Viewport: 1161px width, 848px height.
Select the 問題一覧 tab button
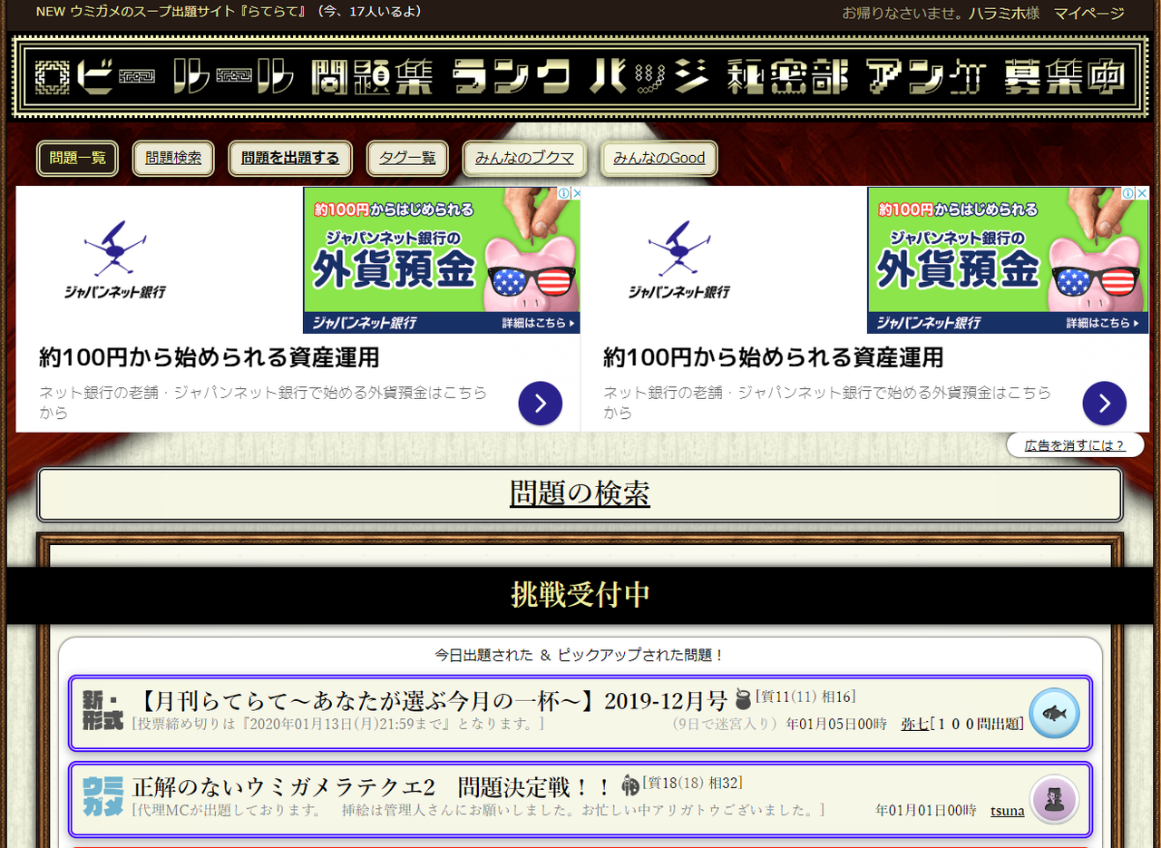[78, 159]
